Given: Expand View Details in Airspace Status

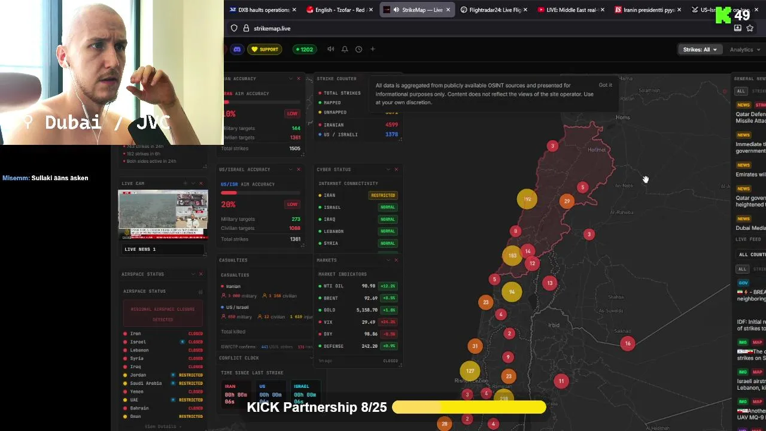Looking at the screenshot, I should tap(163, 426).
